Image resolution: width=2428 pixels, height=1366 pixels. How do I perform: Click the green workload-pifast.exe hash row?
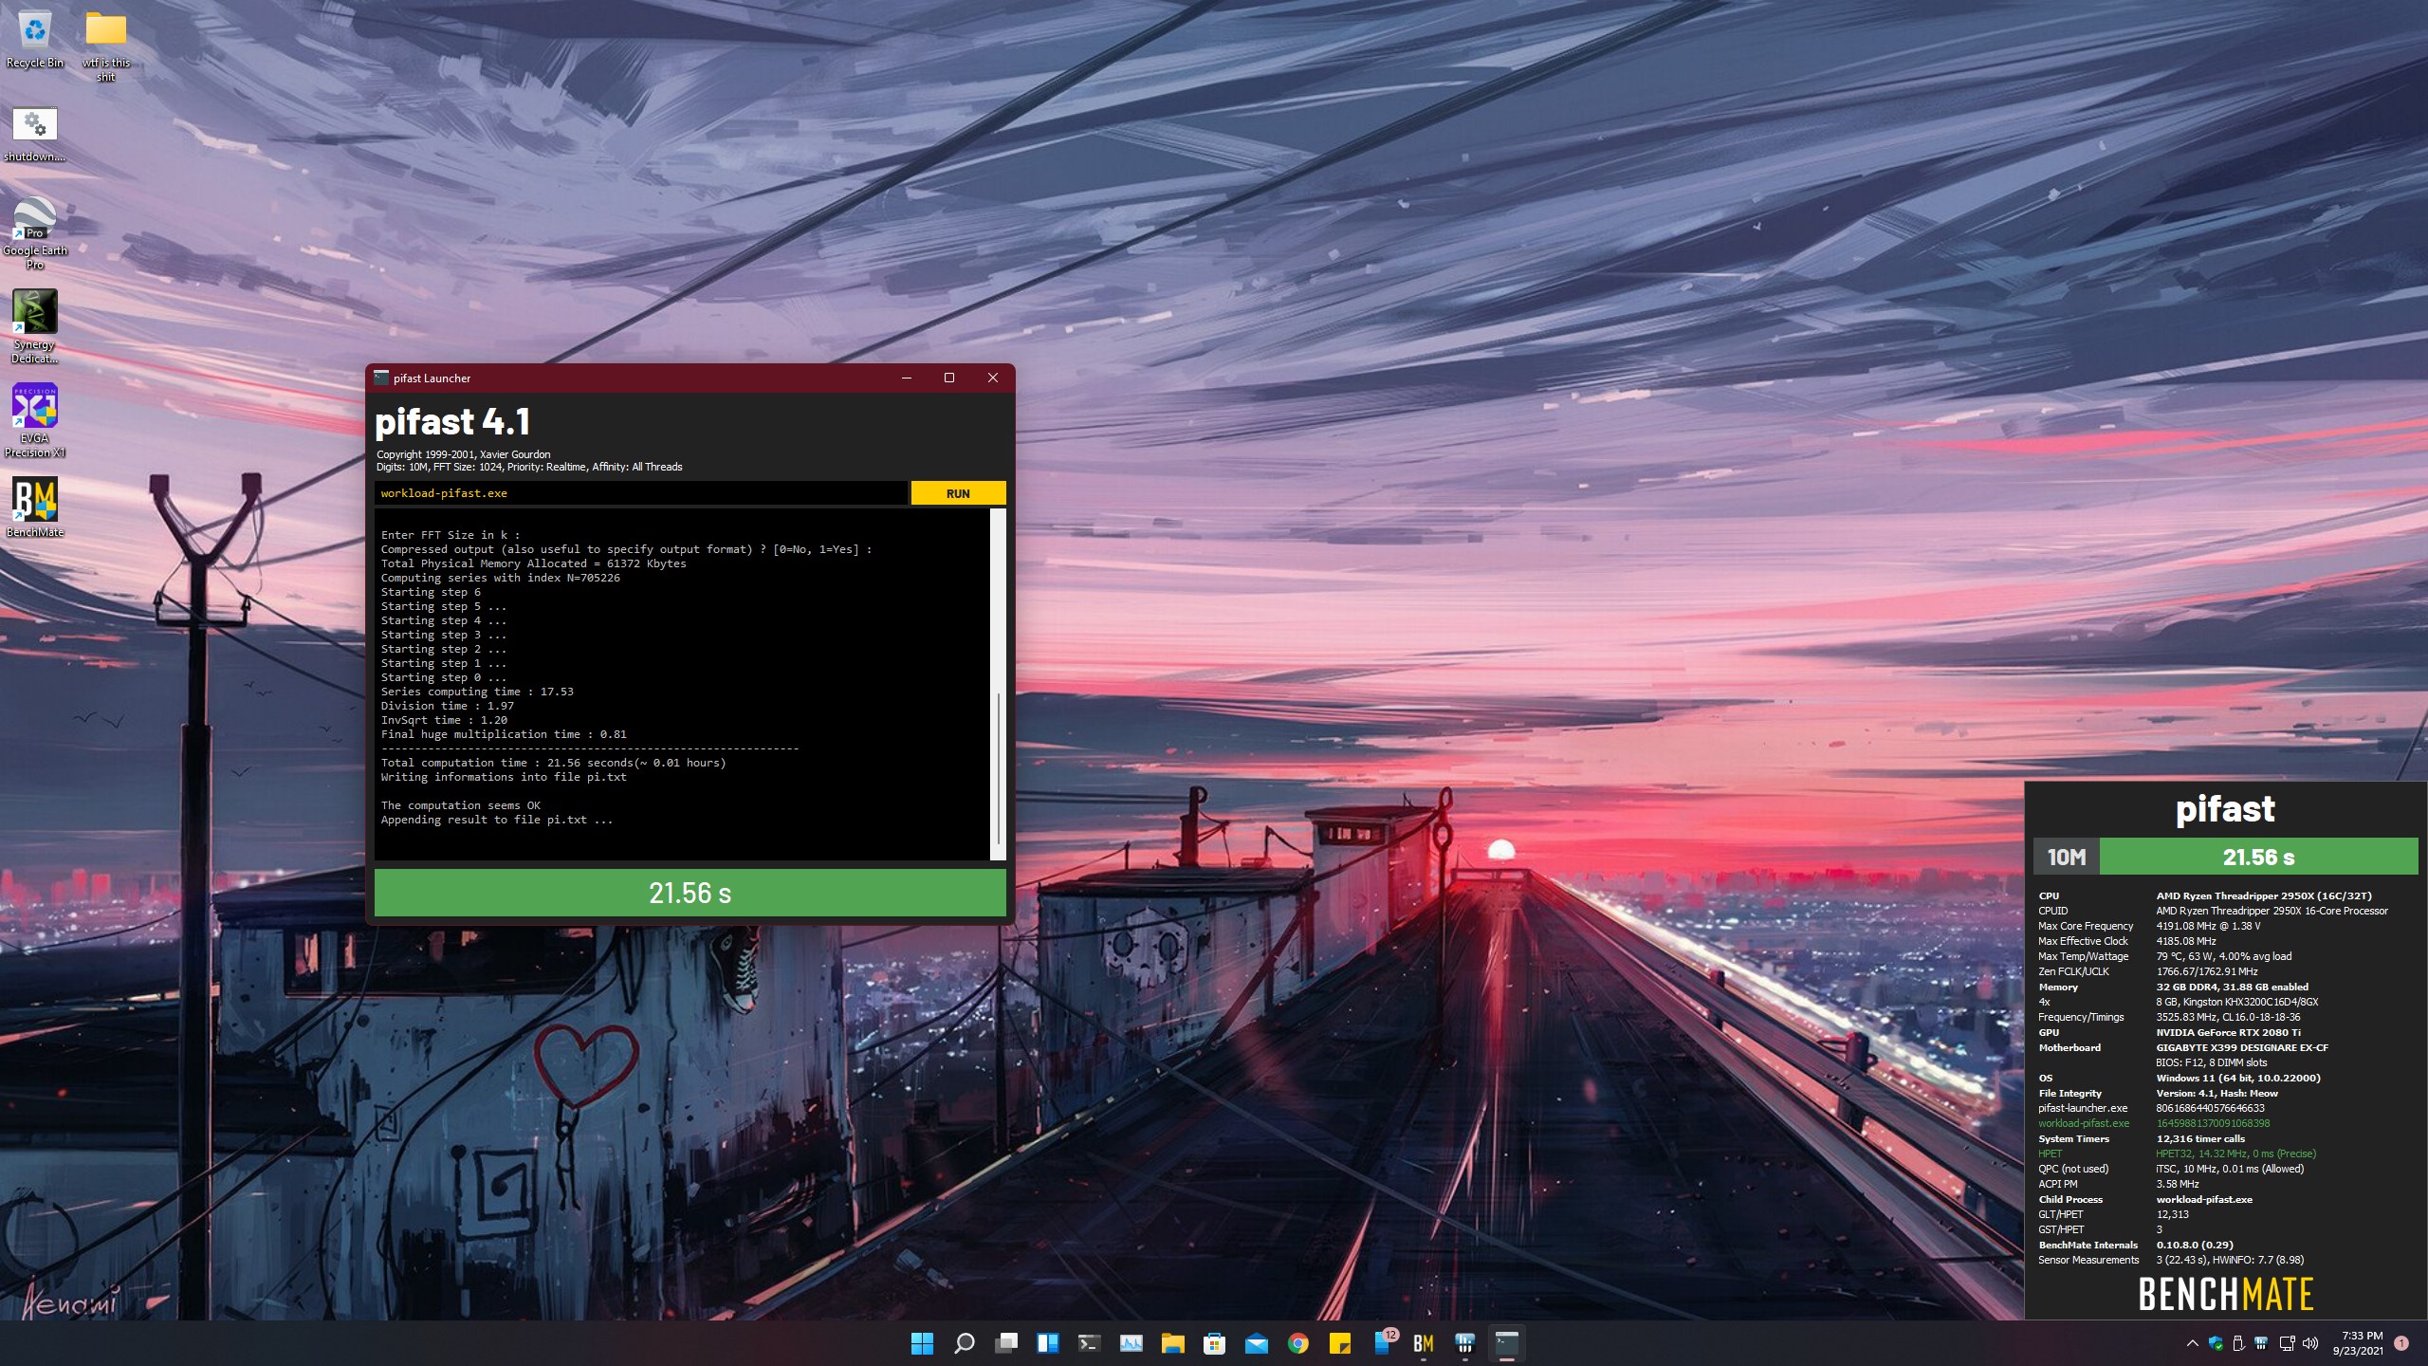pyautogui.click(x=2154, y=1123)
